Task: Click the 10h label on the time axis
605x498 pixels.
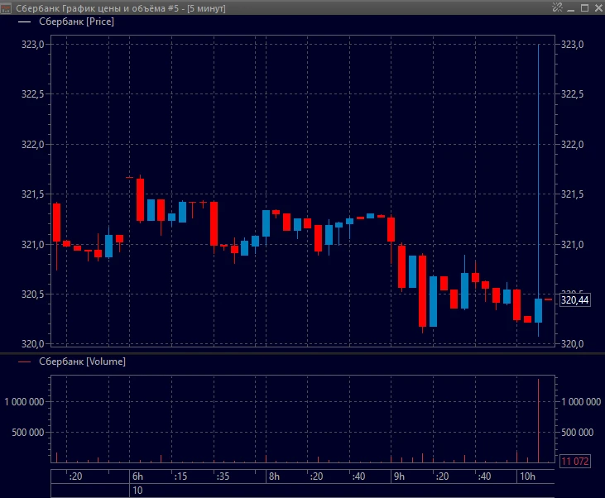Action: [527, 476]
